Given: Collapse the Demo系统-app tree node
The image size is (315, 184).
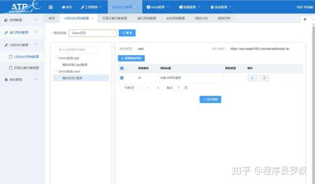Looking at the screenshot, I should pyautogui.click(x=56, y=58).
